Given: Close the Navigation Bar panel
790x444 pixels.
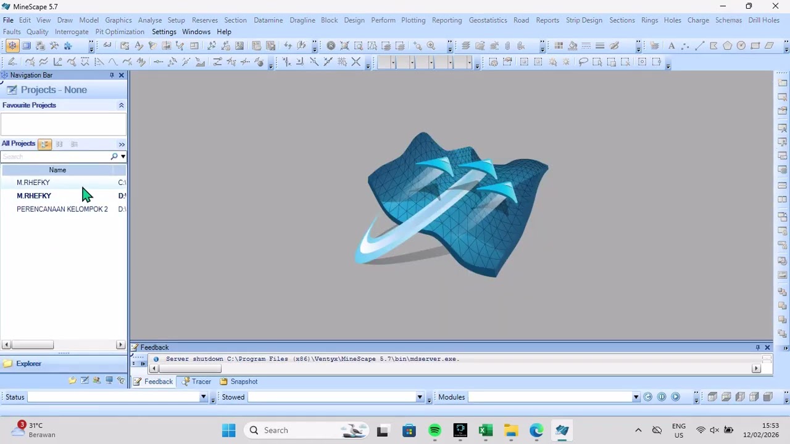Looking at the screenshot, I should 121,75.
